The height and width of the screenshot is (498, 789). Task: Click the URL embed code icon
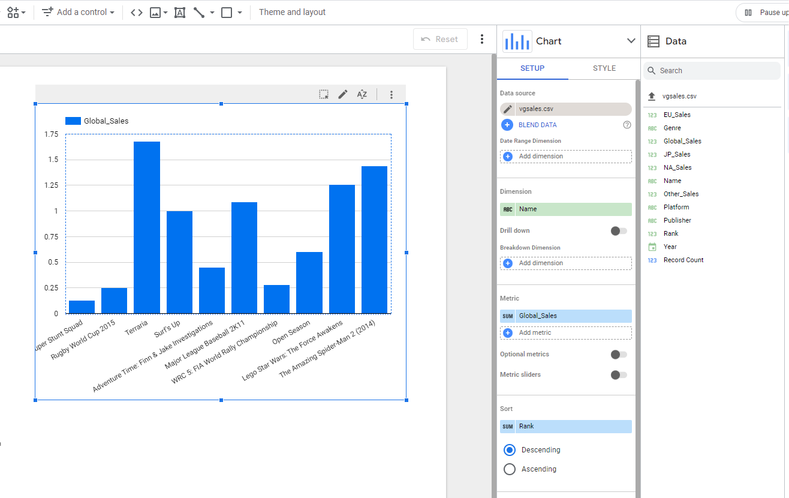pos(137,13)
